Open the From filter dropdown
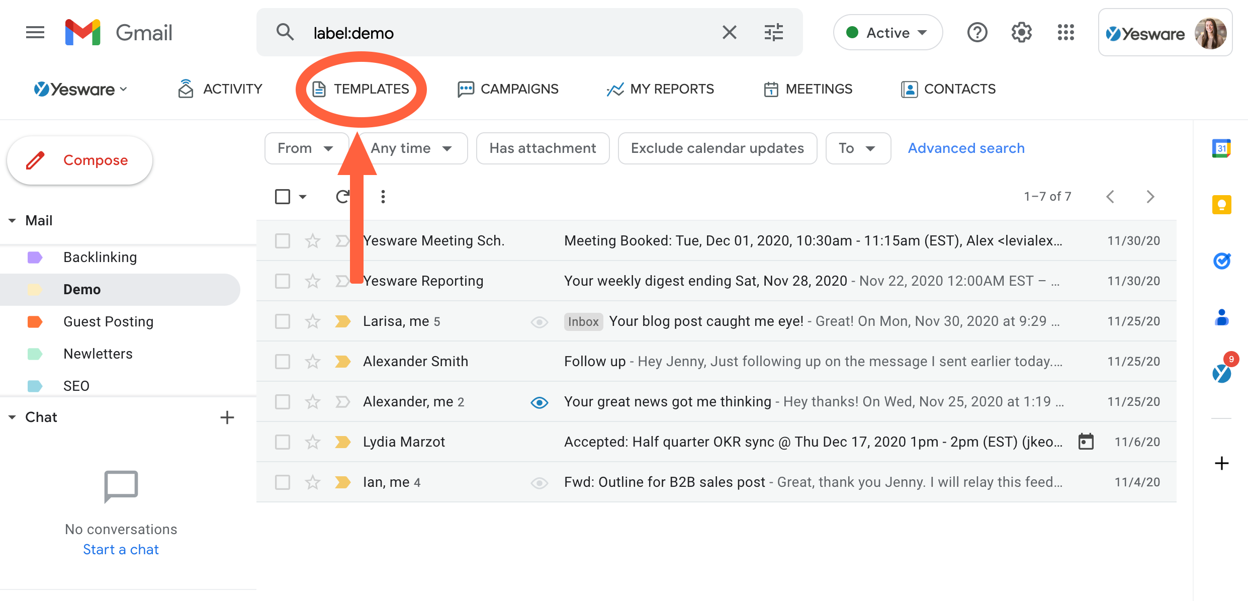Screen dimensions: 1248x601 (x=306, y=148)
